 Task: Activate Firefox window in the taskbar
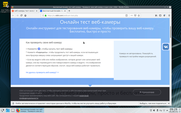[30, 110]
